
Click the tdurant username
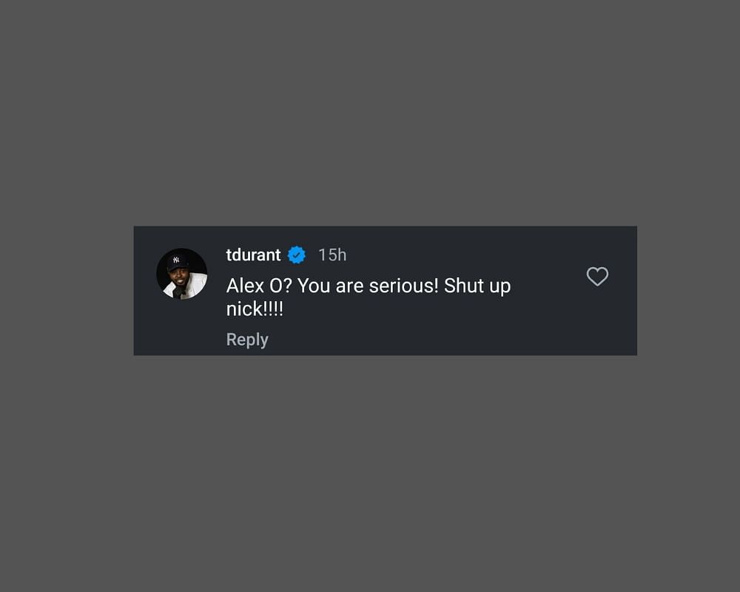coord(253,255)
